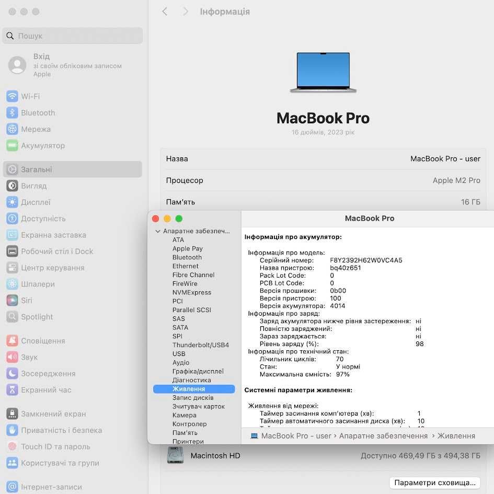Go forward with the right chevron
The height and width of the screenshot is (494, 494).
(x=185, y=12)
